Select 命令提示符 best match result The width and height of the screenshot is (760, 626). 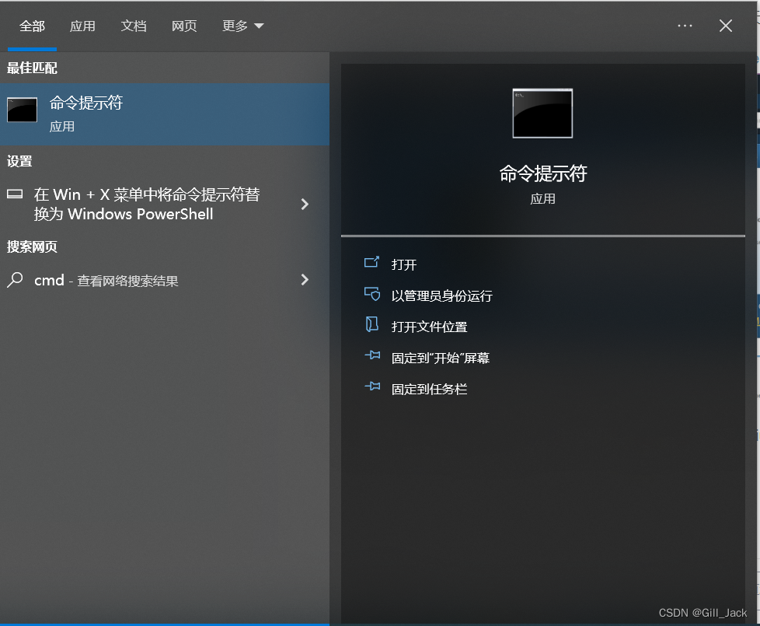tap(165, 114)
